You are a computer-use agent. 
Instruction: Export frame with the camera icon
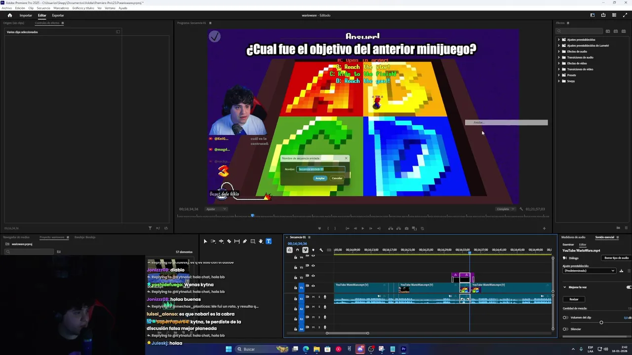pos(406,228)
